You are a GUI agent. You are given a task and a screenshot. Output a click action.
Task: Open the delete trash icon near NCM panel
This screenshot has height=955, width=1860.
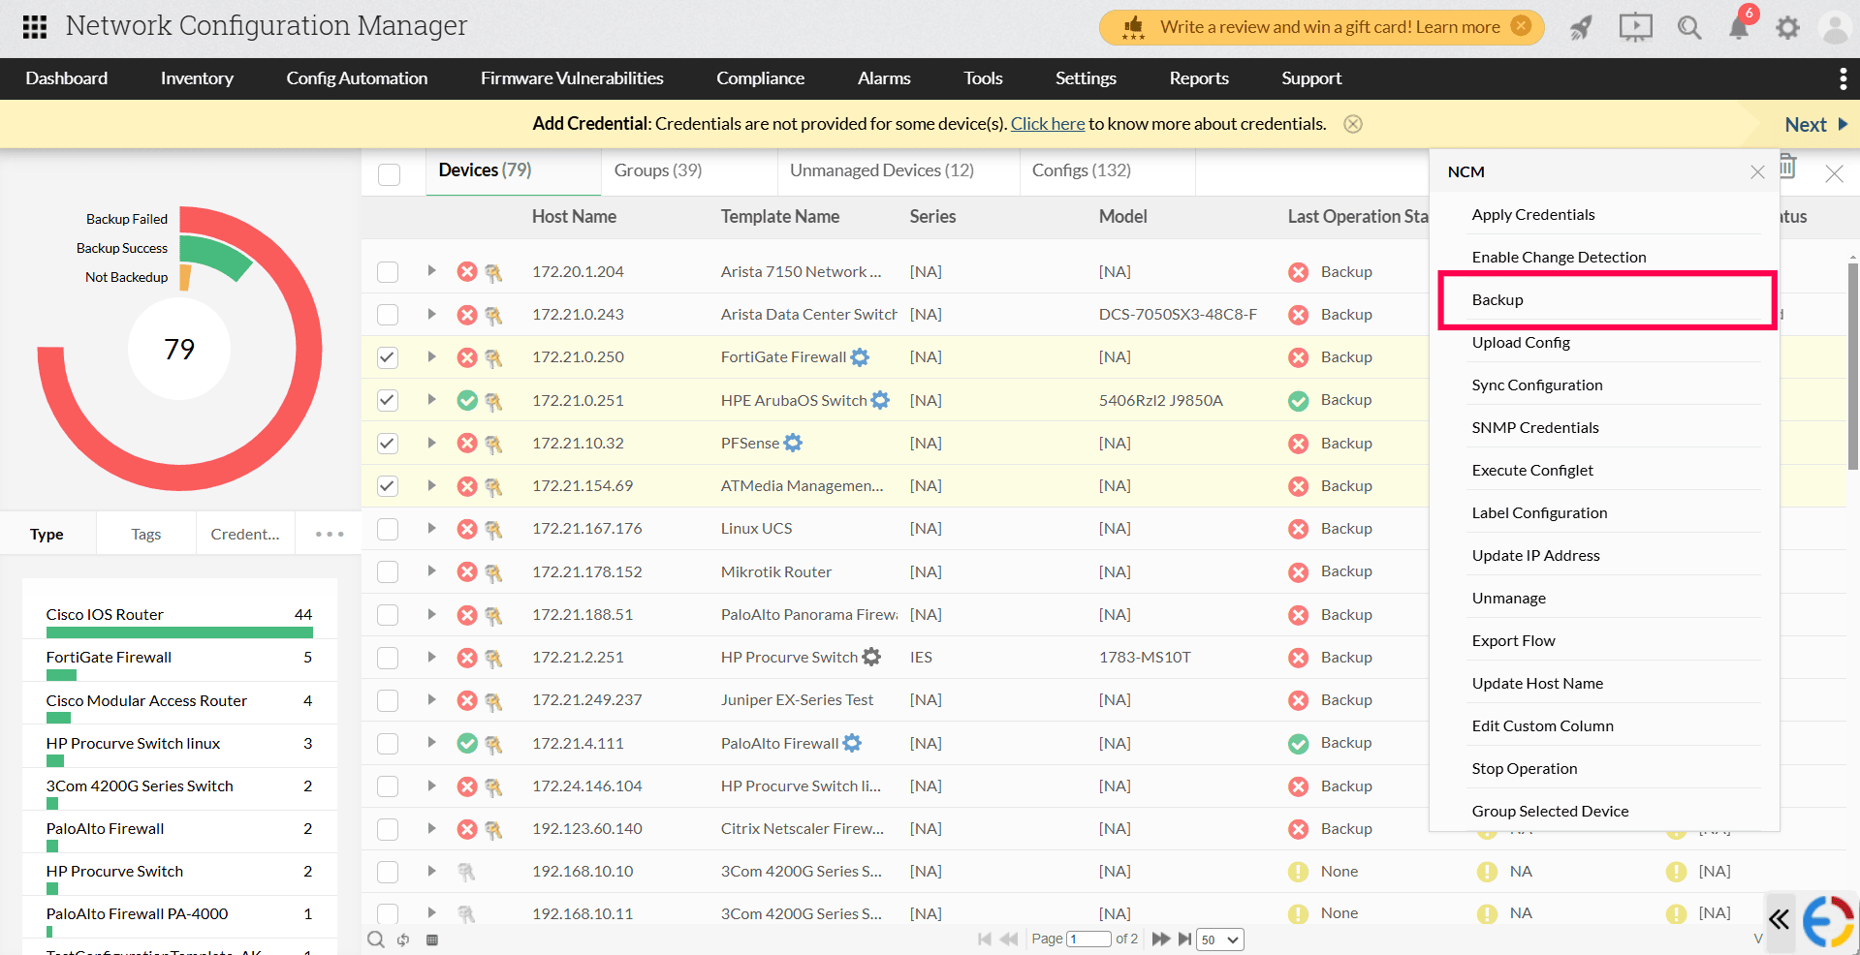pyautogui.click(x=1787, y=166)
